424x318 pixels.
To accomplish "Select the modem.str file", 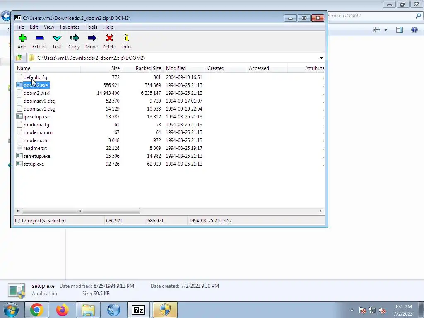I will click(x=36, y=140).
